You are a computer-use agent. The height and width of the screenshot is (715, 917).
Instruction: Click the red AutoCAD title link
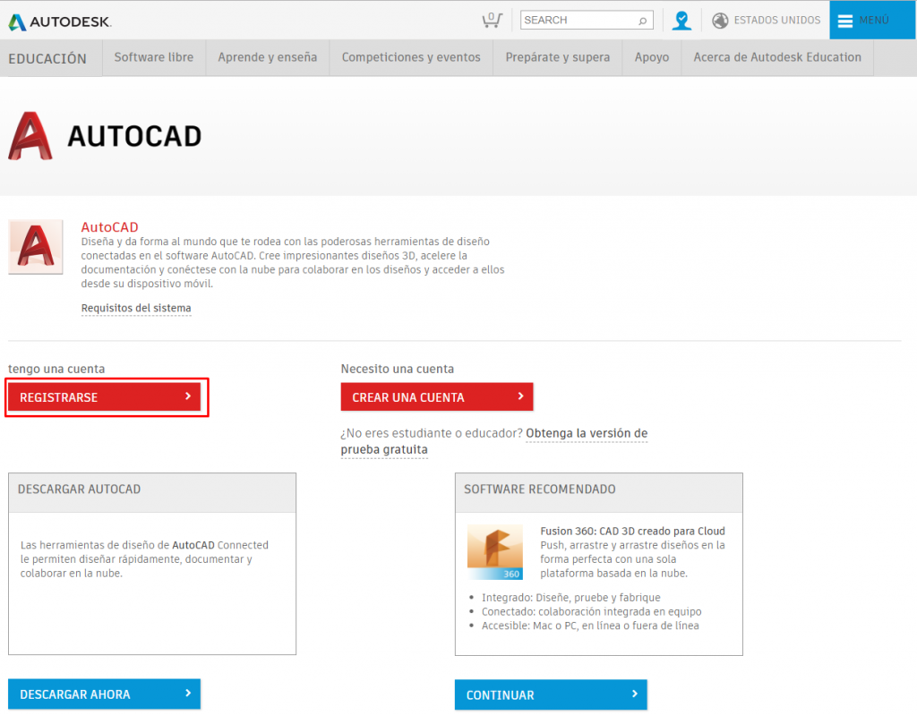109,226
